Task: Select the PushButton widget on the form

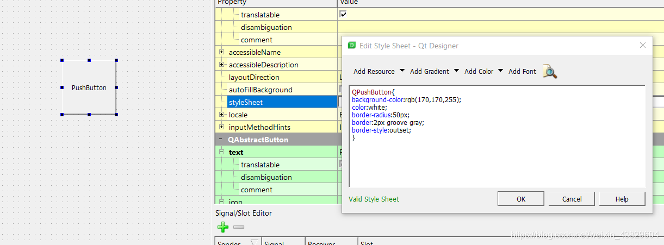Action: tap(89, 87)
